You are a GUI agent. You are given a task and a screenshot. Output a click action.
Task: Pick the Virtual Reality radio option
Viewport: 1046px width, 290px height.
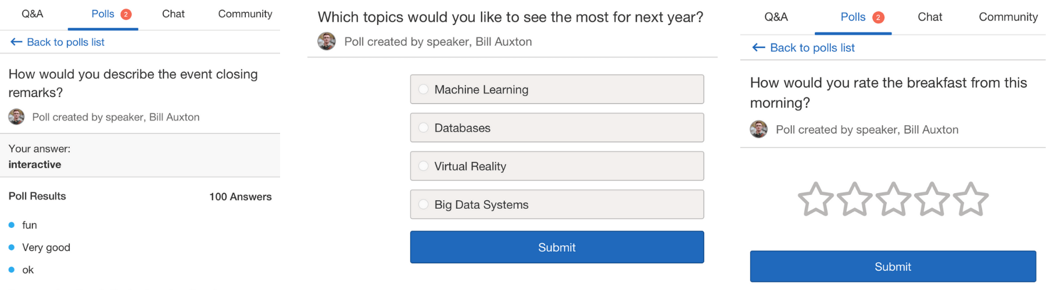(x=424, y=166)
